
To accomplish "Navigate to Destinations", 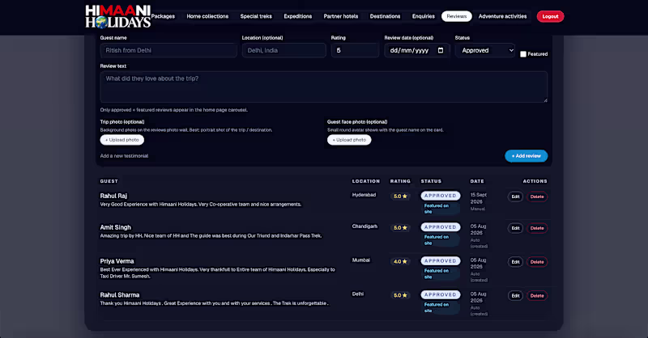I will 385,16.
